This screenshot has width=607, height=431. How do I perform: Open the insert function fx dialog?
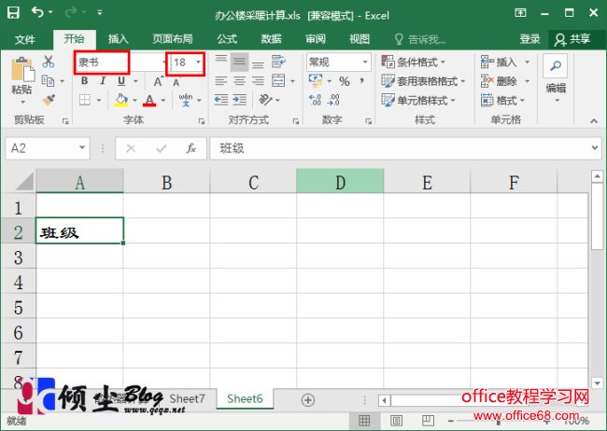coord(191,148)
